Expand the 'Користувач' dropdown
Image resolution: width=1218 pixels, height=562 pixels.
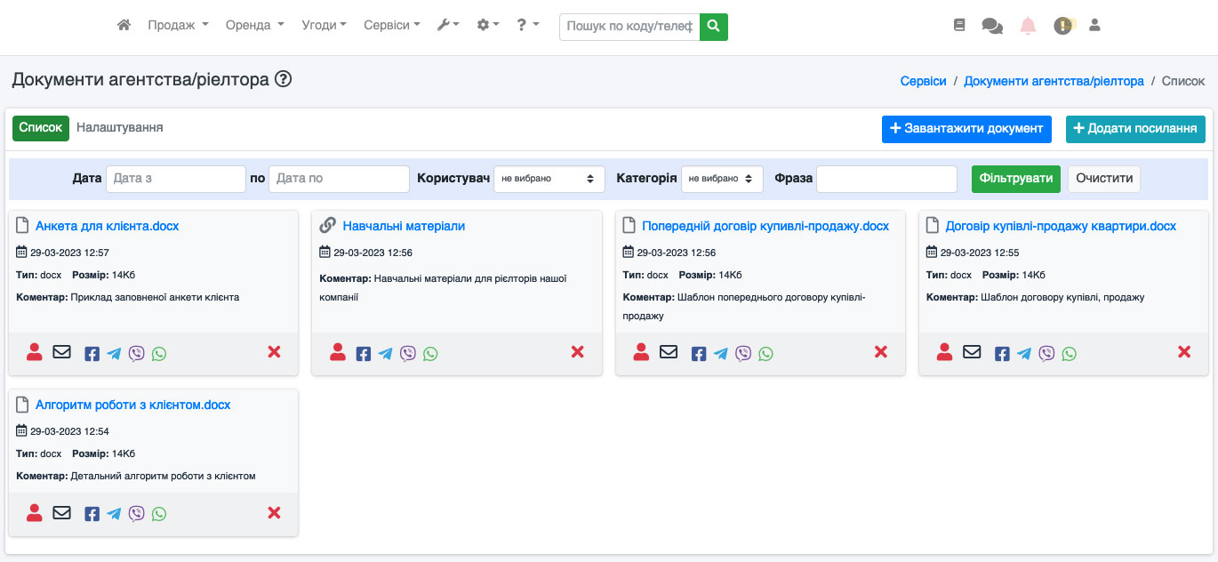(549, 179)
